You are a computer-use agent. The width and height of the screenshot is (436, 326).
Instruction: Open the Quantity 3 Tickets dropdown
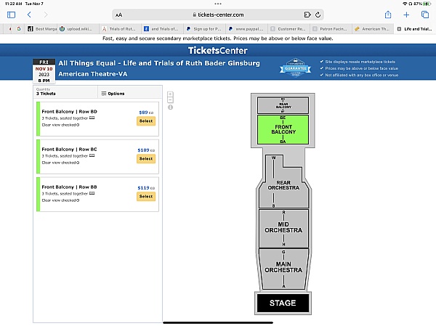tap(65, 91)
